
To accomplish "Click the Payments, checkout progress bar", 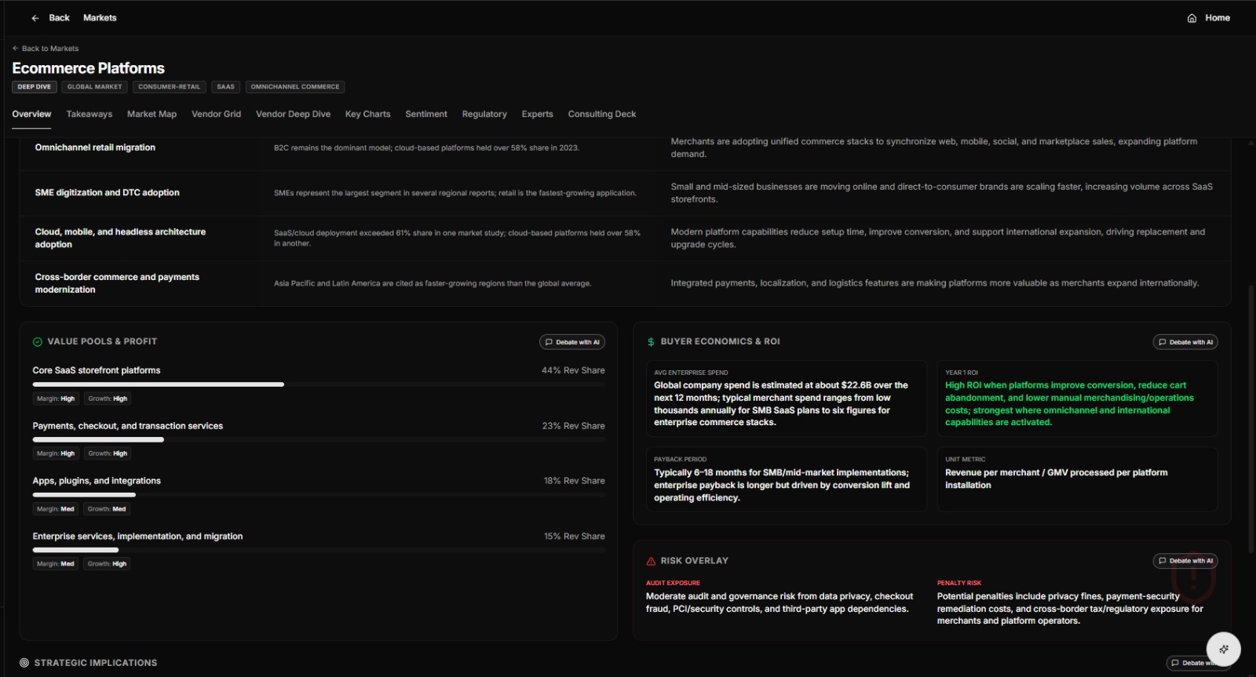I will pos(319,440).
